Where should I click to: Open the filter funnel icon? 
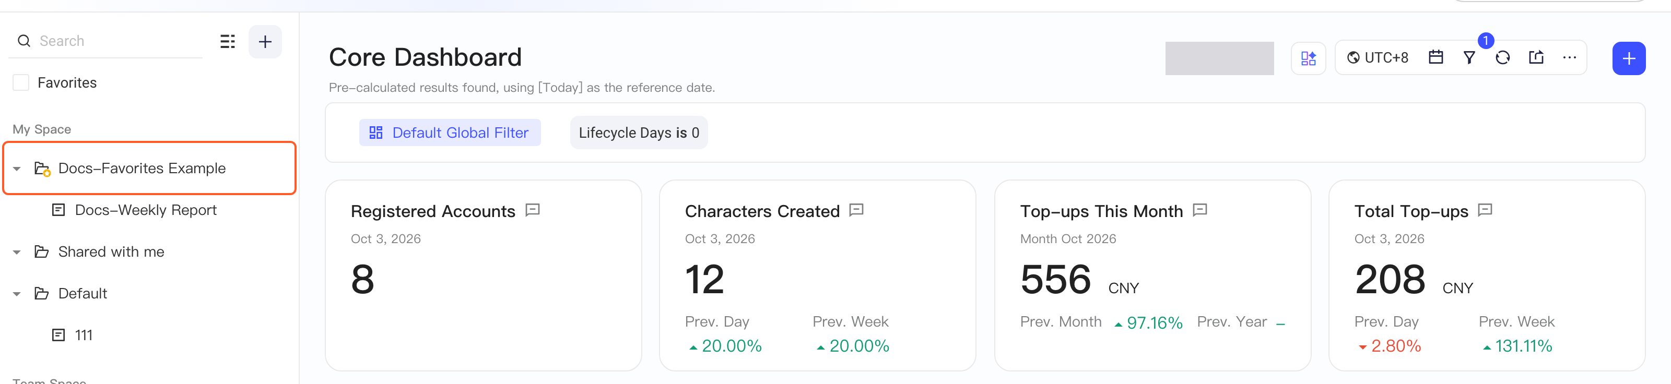[x=1470, y=58]
